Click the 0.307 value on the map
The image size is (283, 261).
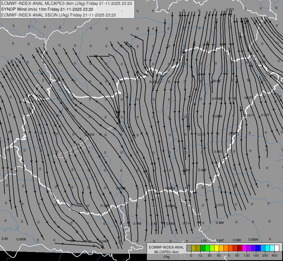pos(230,10)
